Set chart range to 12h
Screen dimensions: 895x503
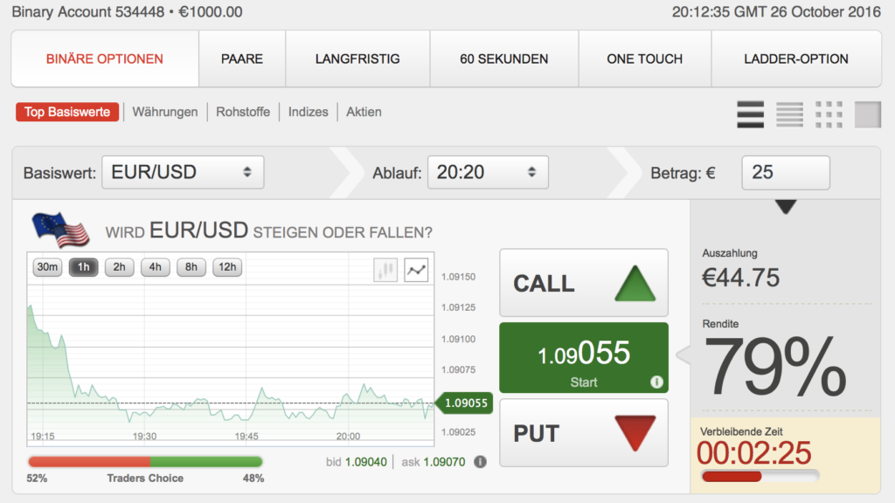(x=227, y=267)
